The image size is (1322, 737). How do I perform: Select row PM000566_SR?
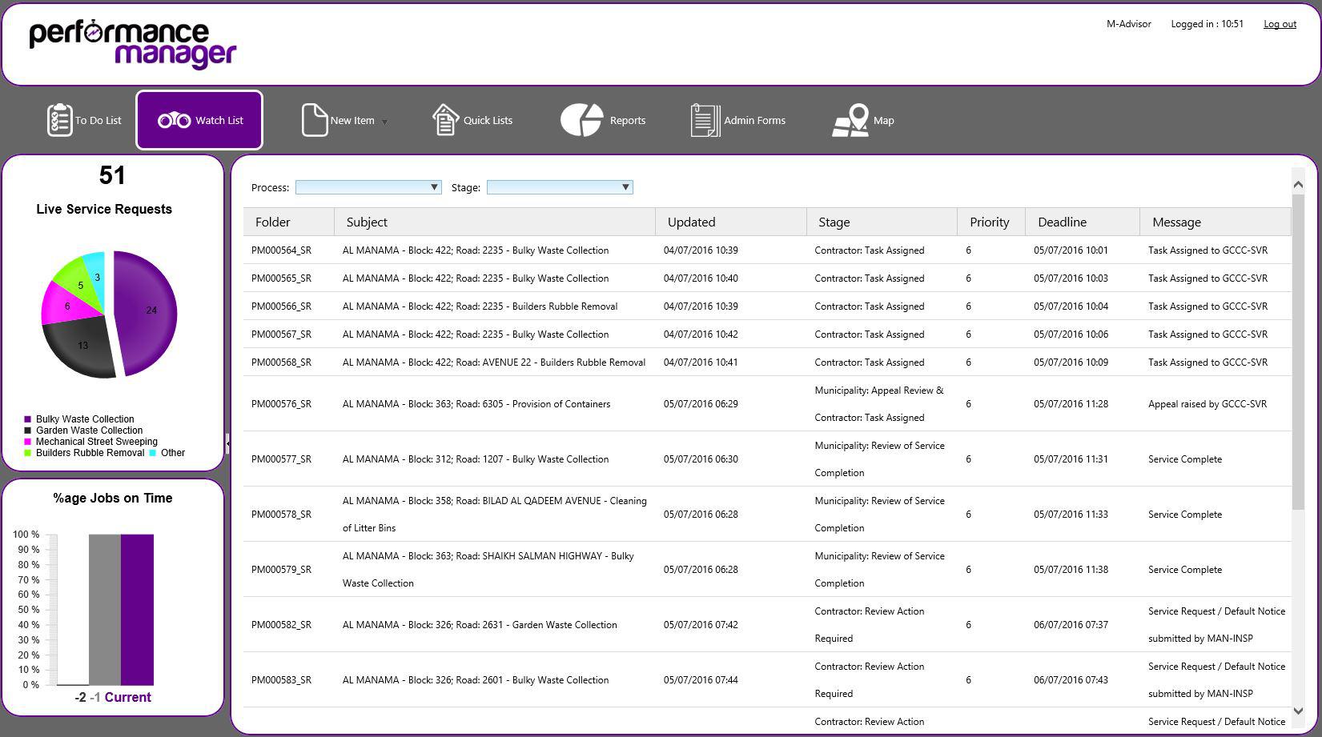pyautogui.click(x=767, y=306)
